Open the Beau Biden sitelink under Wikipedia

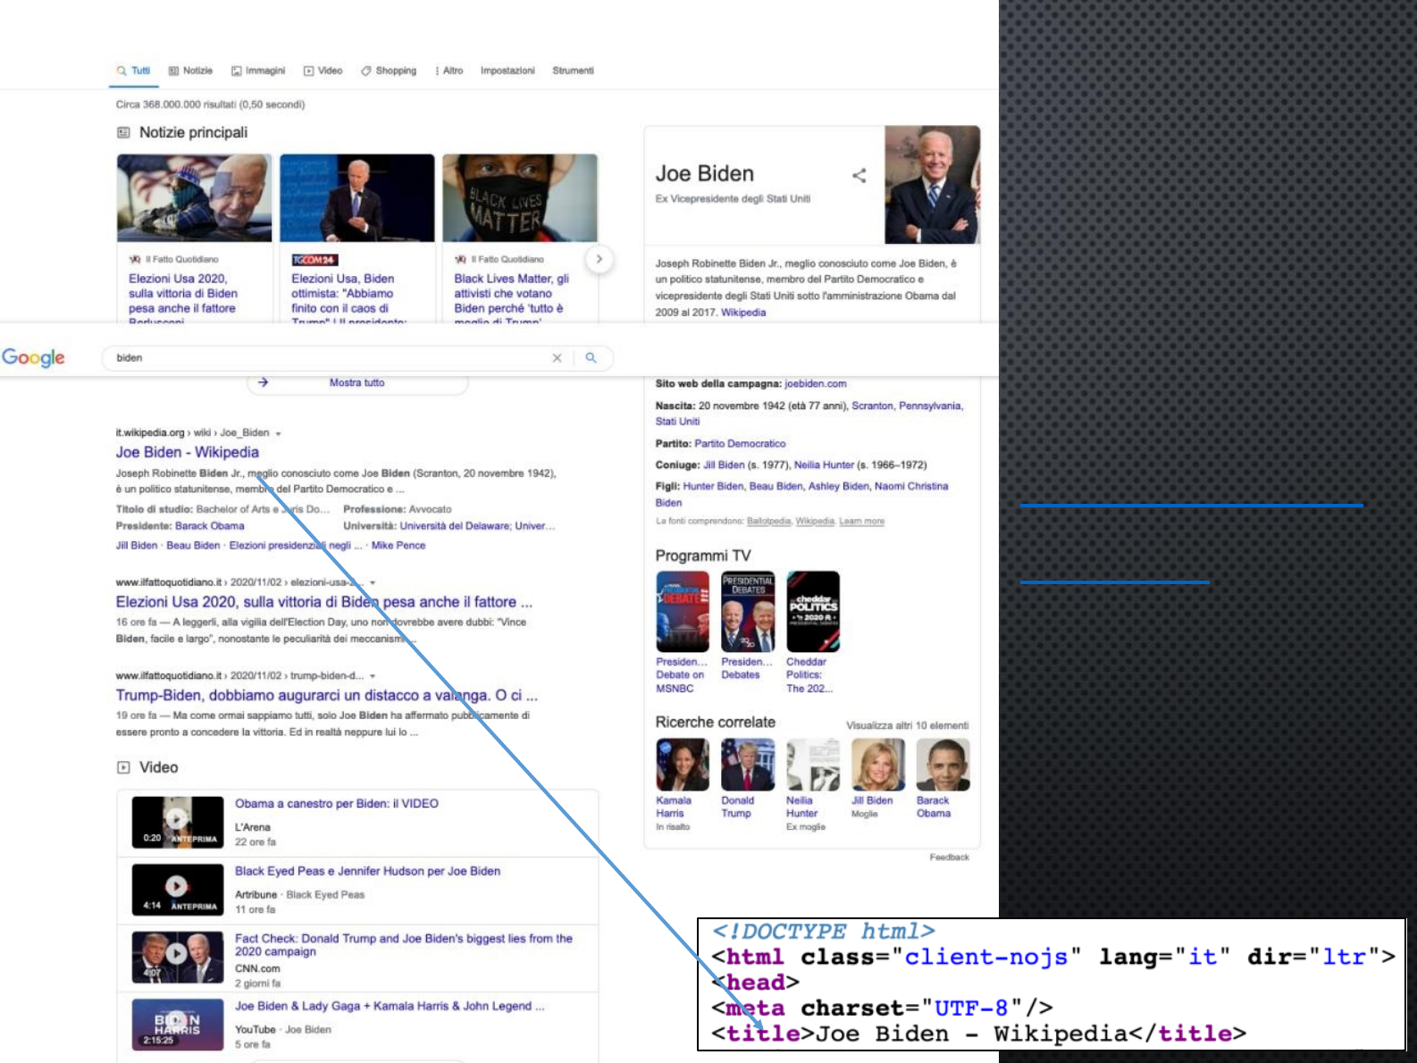[193, 545]
